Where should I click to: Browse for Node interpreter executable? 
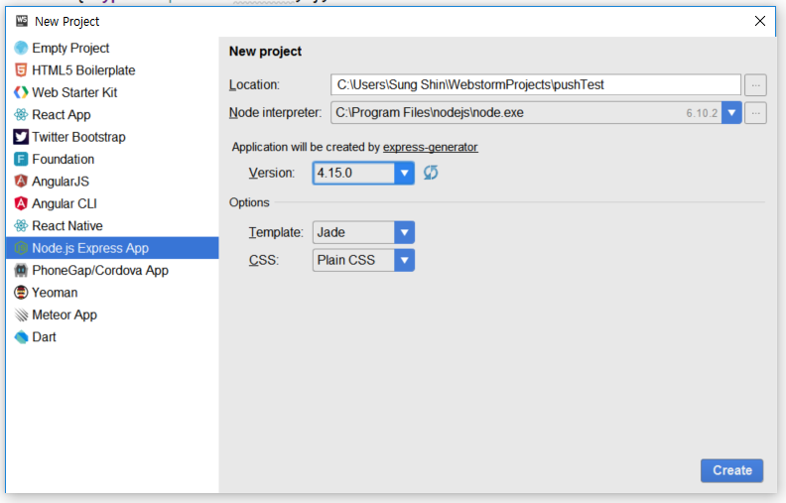[x=755, y=113]
